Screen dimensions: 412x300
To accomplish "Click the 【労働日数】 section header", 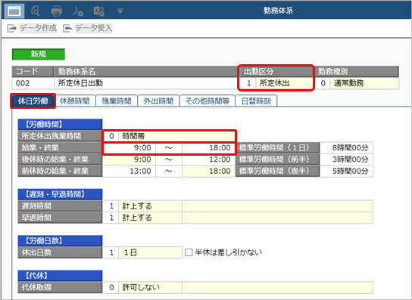I will (60, 241).
